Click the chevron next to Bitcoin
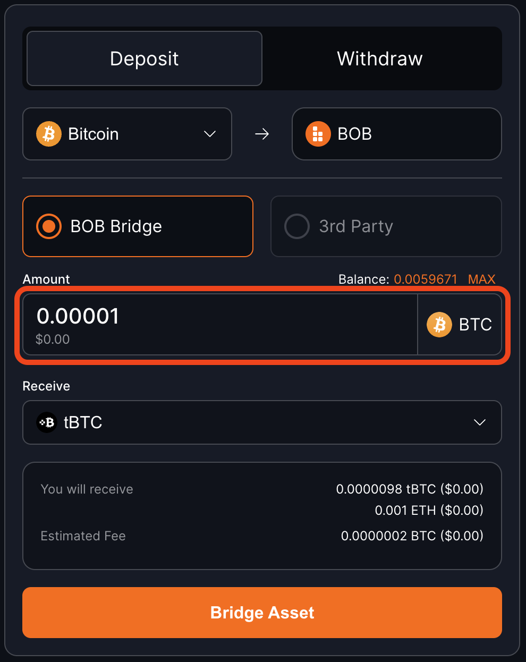The image size is (526, 662). point(209,134)
